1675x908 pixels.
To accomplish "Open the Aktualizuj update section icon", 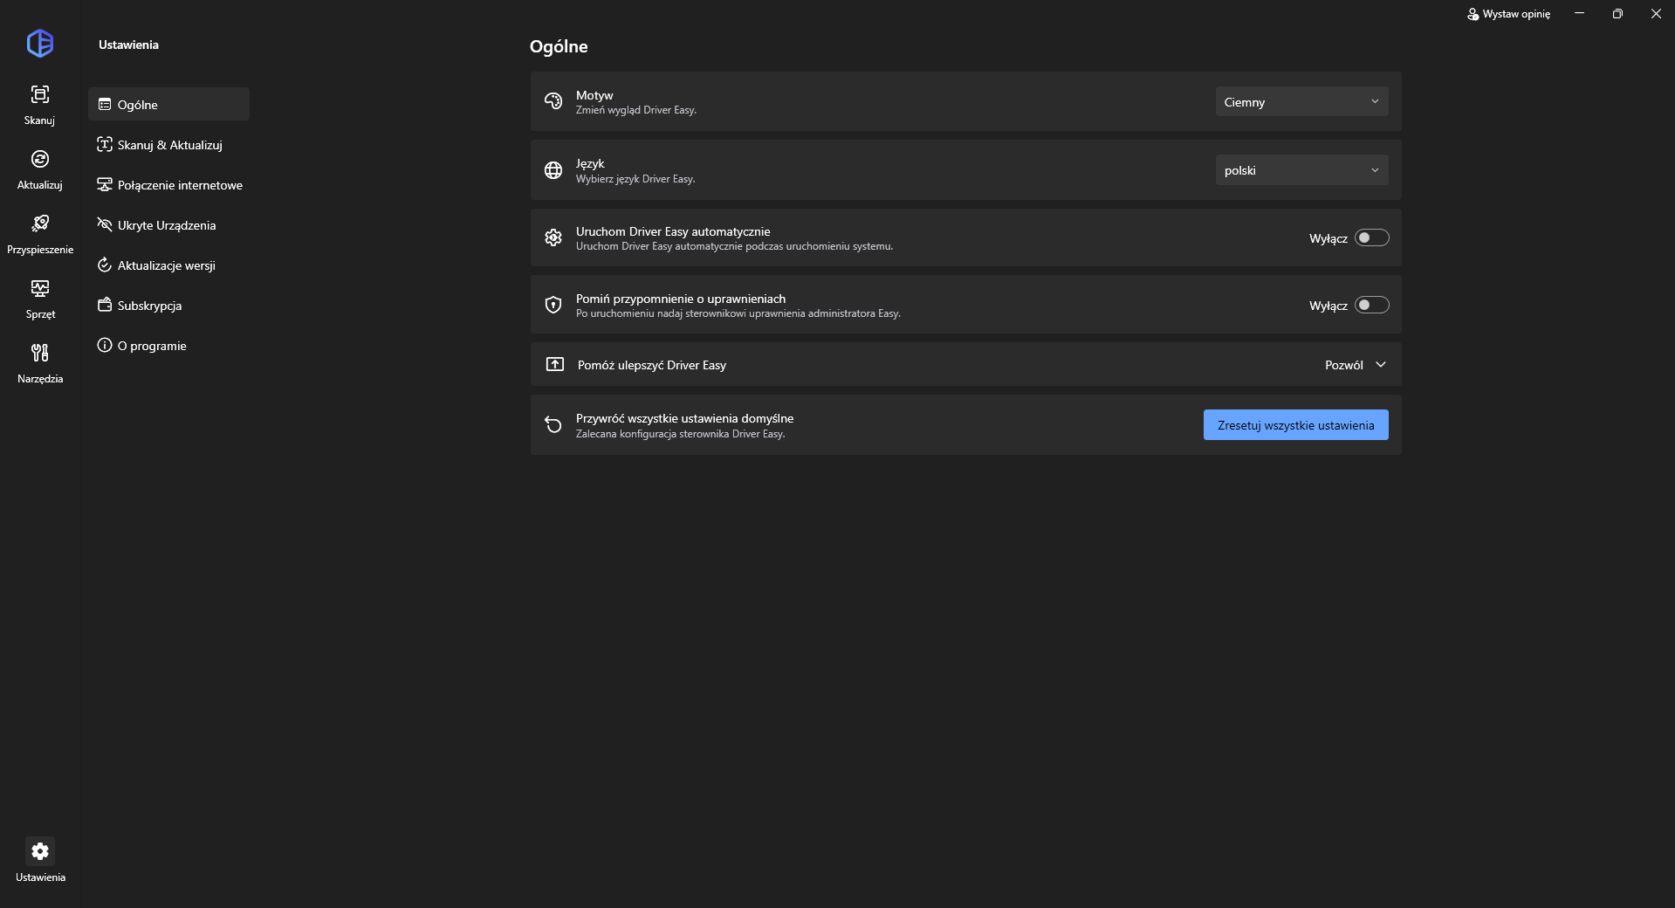I will coord(40,159).
